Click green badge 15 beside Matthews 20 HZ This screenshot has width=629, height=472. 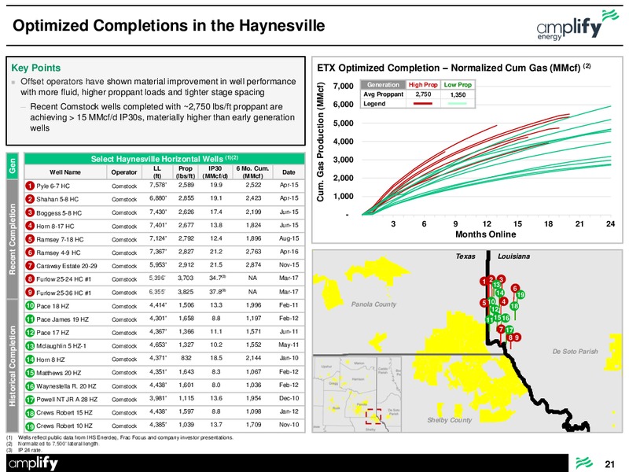click(30, 372)
